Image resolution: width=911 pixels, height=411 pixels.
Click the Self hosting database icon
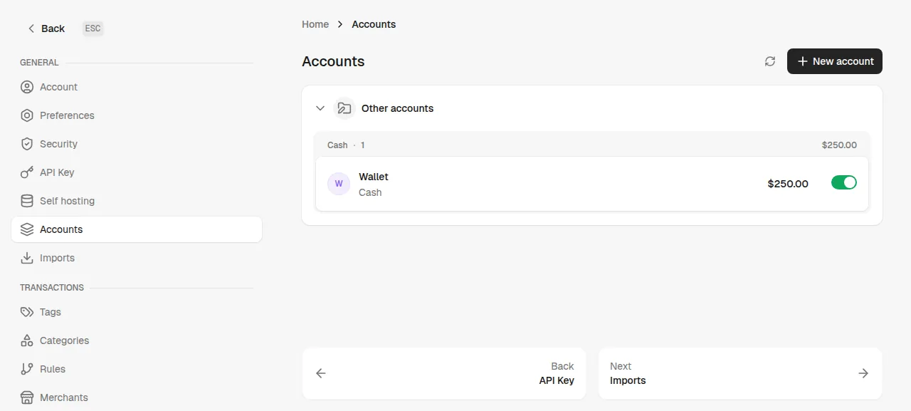pos(27,201)
